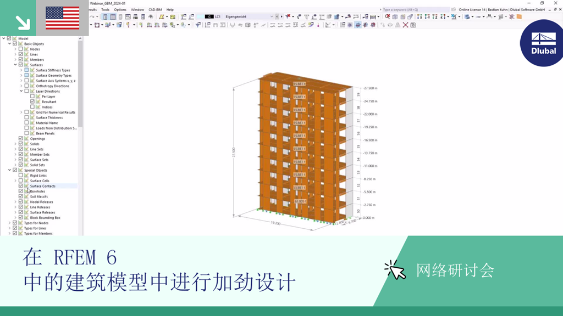Click the next load case arrow button
Viewport: 563px width, 316px height.
pos(281,17)
